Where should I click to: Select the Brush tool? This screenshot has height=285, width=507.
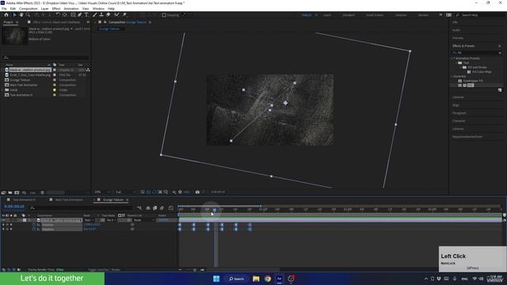tap(95, 15)
